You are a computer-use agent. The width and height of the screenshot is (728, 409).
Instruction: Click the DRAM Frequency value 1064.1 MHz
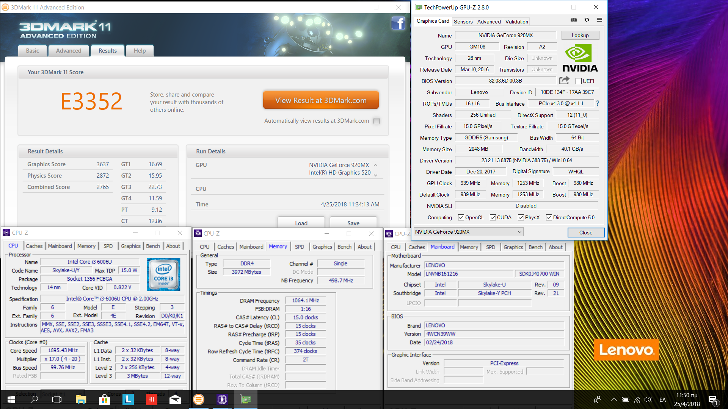click(306, 300)
